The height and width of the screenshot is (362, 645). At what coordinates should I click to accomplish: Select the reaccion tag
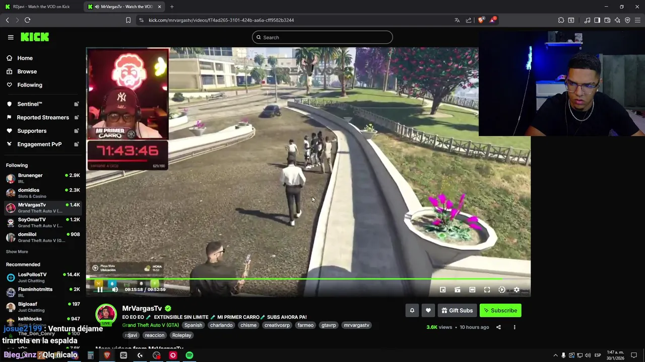pyautogui.click(x=154, y=335)
